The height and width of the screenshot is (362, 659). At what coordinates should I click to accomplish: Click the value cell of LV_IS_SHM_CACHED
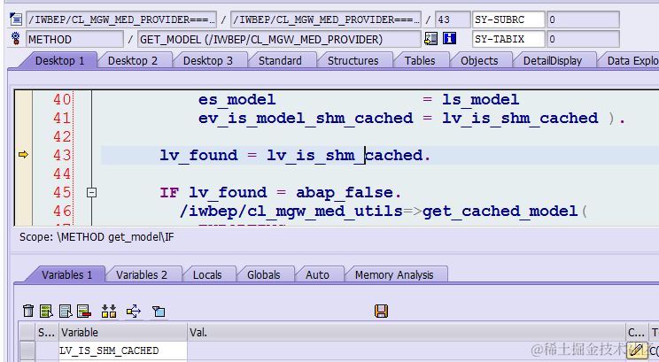point(407,350)
